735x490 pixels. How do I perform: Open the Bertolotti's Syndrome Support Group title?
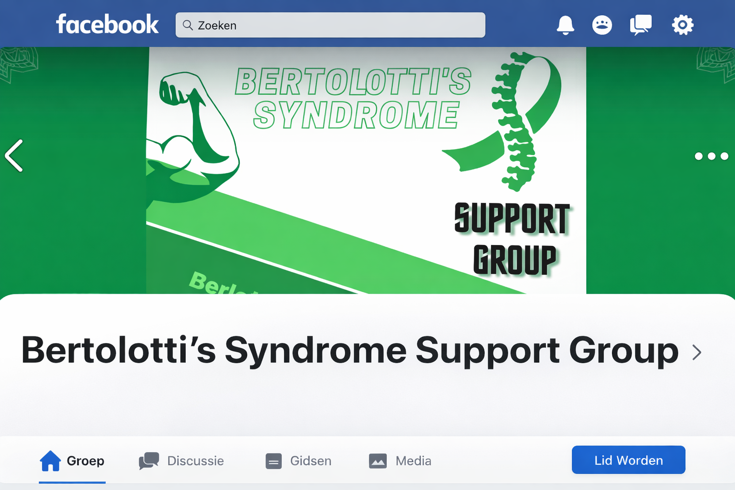350,351
